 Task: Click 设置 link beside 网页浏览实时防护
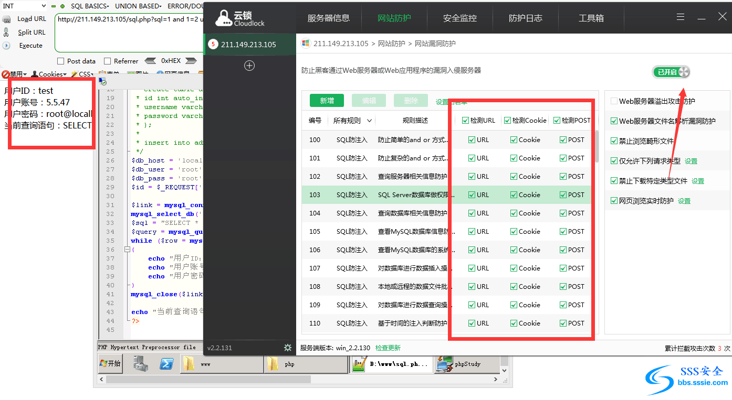pyautogui.click(x=684, y=201)
